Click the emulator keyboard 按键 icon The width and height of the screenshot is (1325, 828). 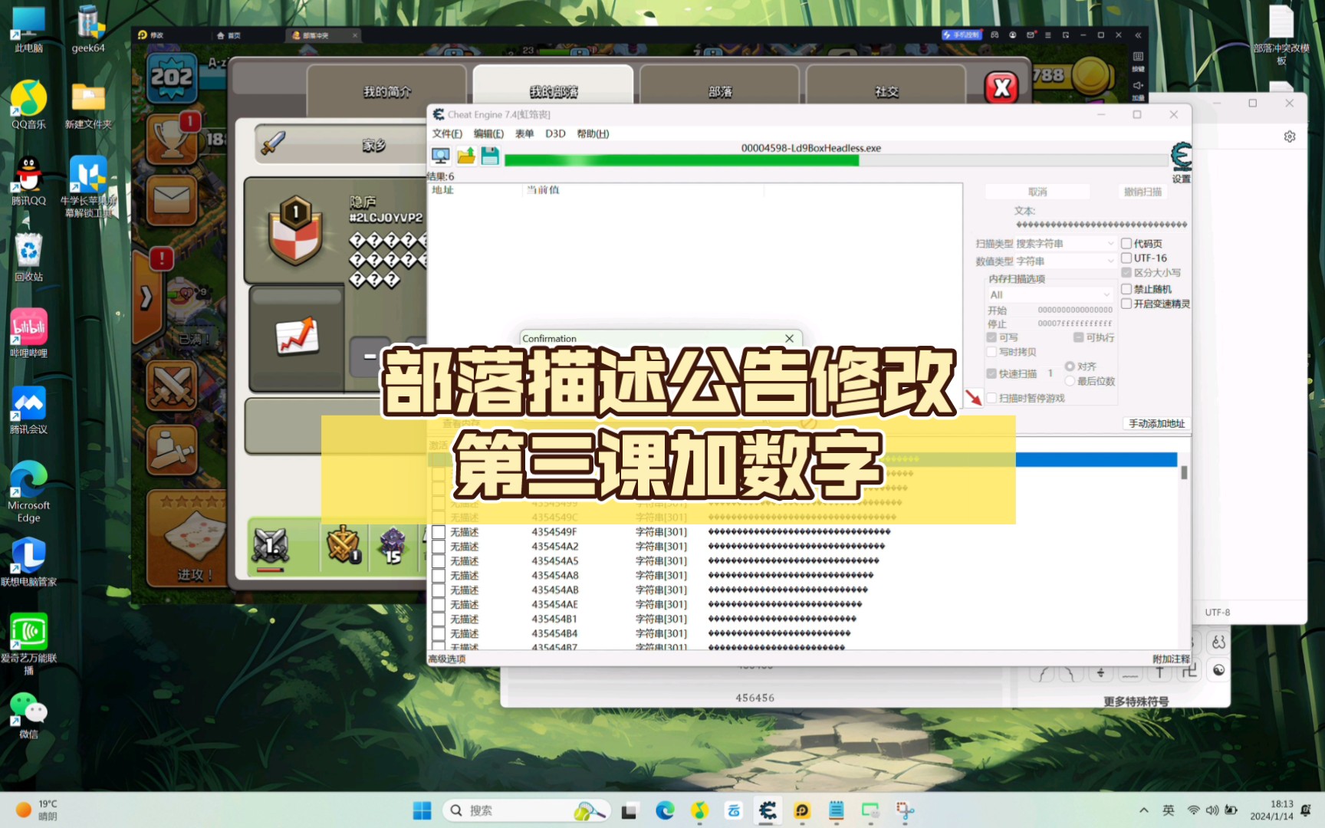click(x=1138, y=61)
